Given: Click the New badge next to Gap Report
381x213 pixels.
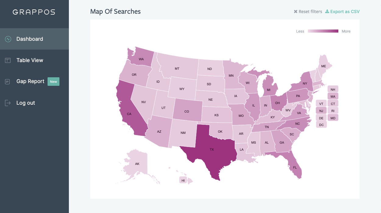Looking at the screenshot, I should click(54, 82).
